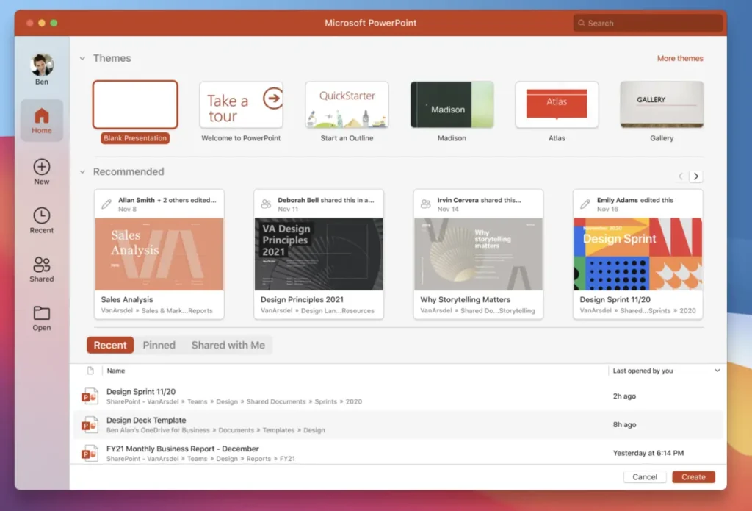The height and width of the screenshot is (511, 752).
Task: Click Sales & Mark...Reports path text
Action: pyautogui.click(x=177, y=311)
